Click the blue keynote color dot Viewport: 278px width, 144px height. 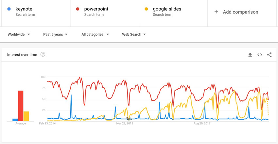pyautogui.click(x=9, y=9)
